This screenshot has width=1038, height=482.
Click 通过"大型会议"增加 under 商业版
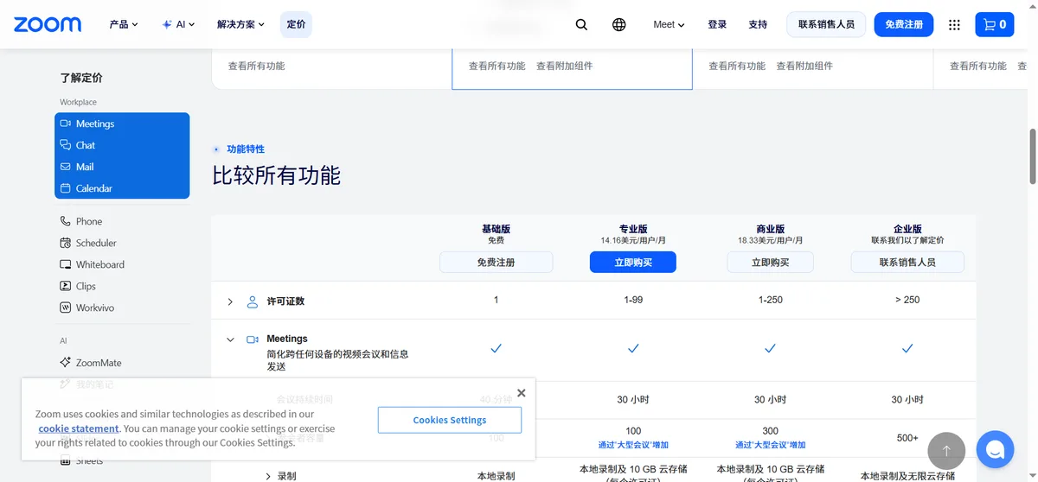[x=770, y=445]
